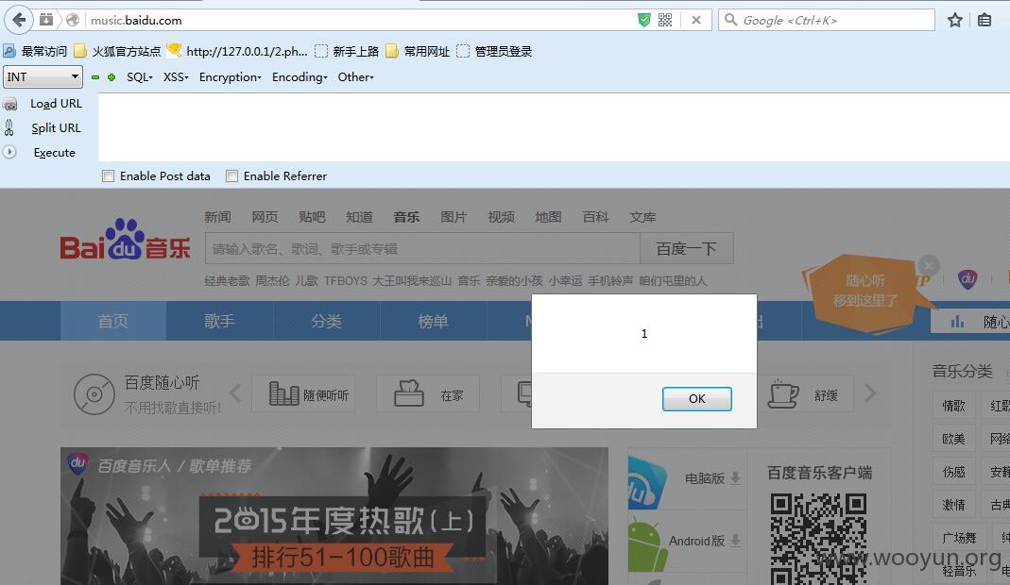The image size is (1010, 585).
Task: Click OK in the alert dialog
Action: [x=697, y=399]
